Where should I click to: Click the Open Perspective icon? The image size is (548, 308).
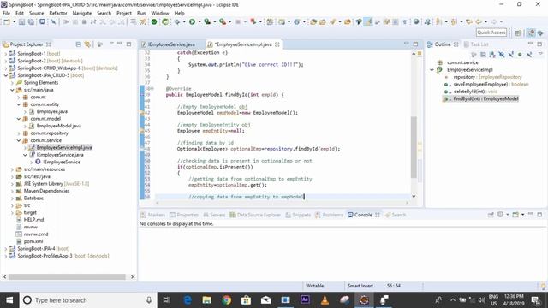pos(518,33)
